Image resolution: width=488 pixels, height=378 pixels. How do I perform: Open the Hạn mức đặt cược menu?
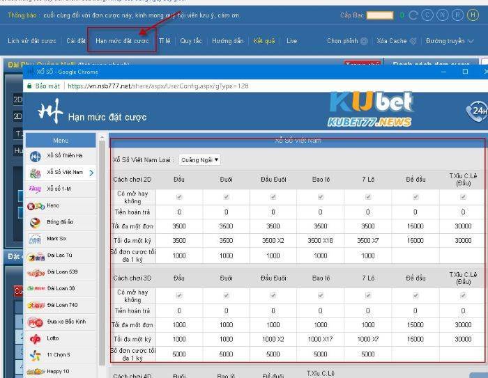click(x=122, y=41)
